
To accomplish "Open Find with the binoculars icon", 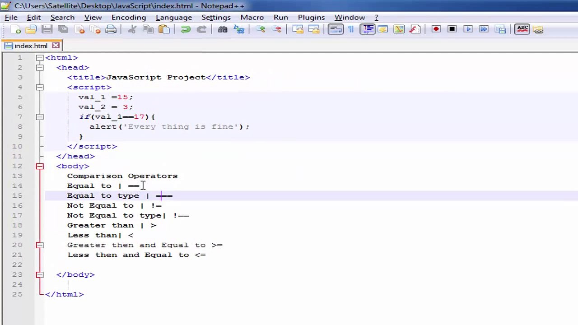I will point(222,29).
